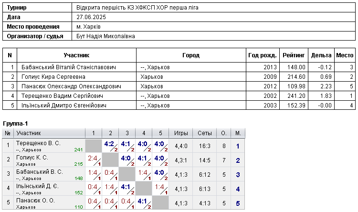
Task: Click the Год рожд. column header
Action: (x=263, y=55)
